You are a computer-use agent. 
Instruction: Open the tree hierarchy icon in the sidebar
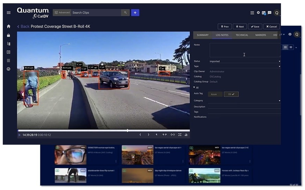tap(9, 44)
